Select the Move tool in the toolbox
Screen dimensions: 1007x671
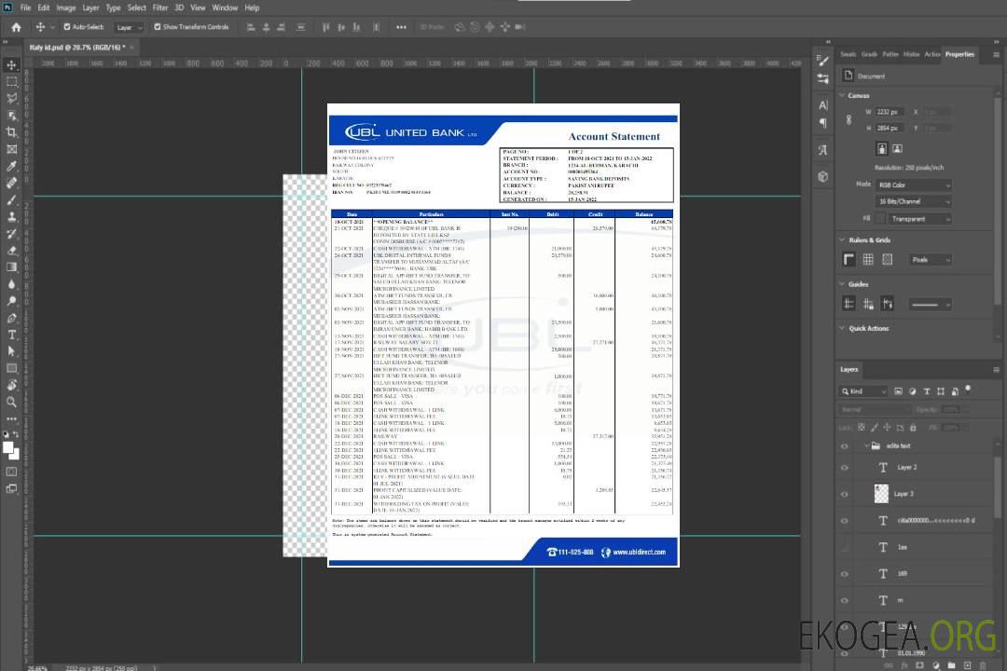(x=11, y=65)
